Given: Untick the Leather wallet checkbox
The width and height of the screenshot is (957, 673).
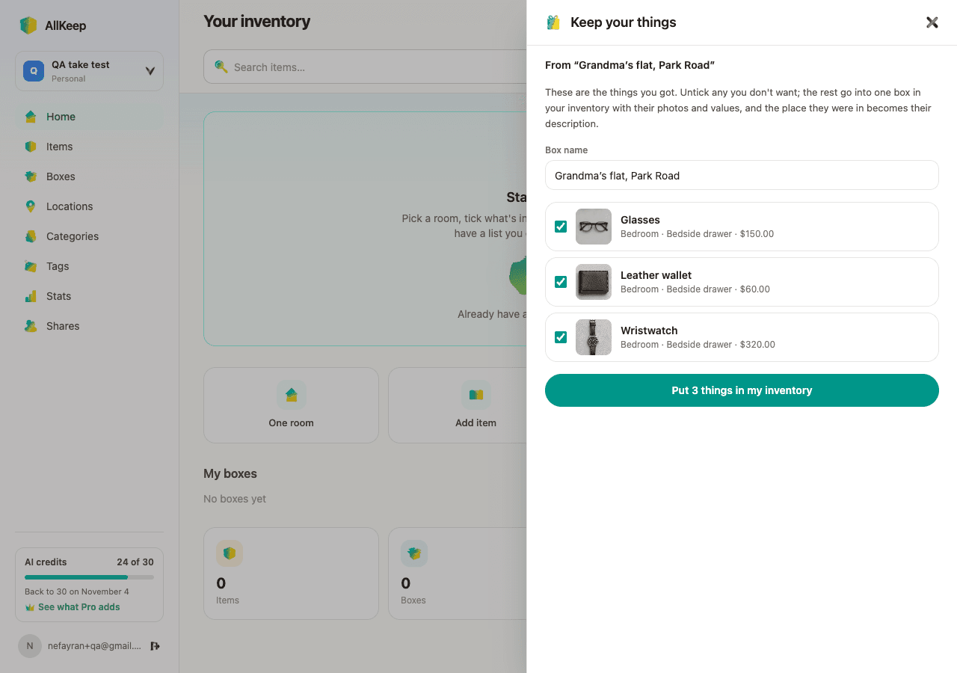Looking at the screenshot, I should tap(561, 282).
